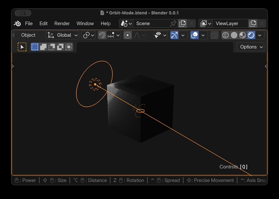Switch to Material Preview shading
This screenshot has height=199, width=279.
[x=242, y=35]
